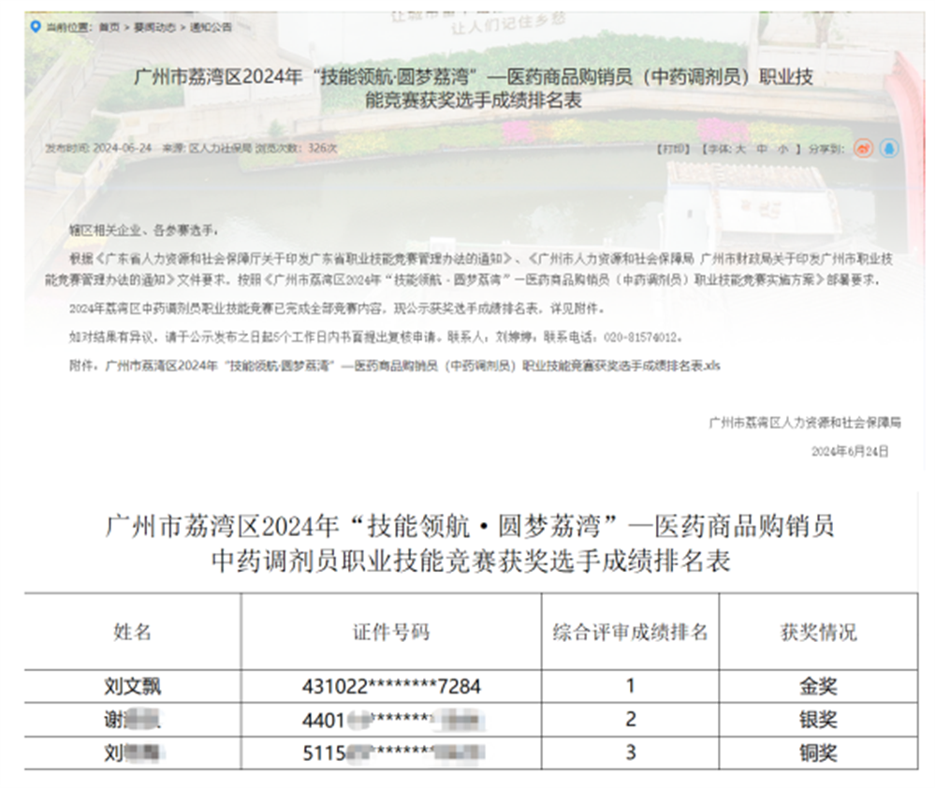Select the blurred name cell in the 银奖 row

133,720
